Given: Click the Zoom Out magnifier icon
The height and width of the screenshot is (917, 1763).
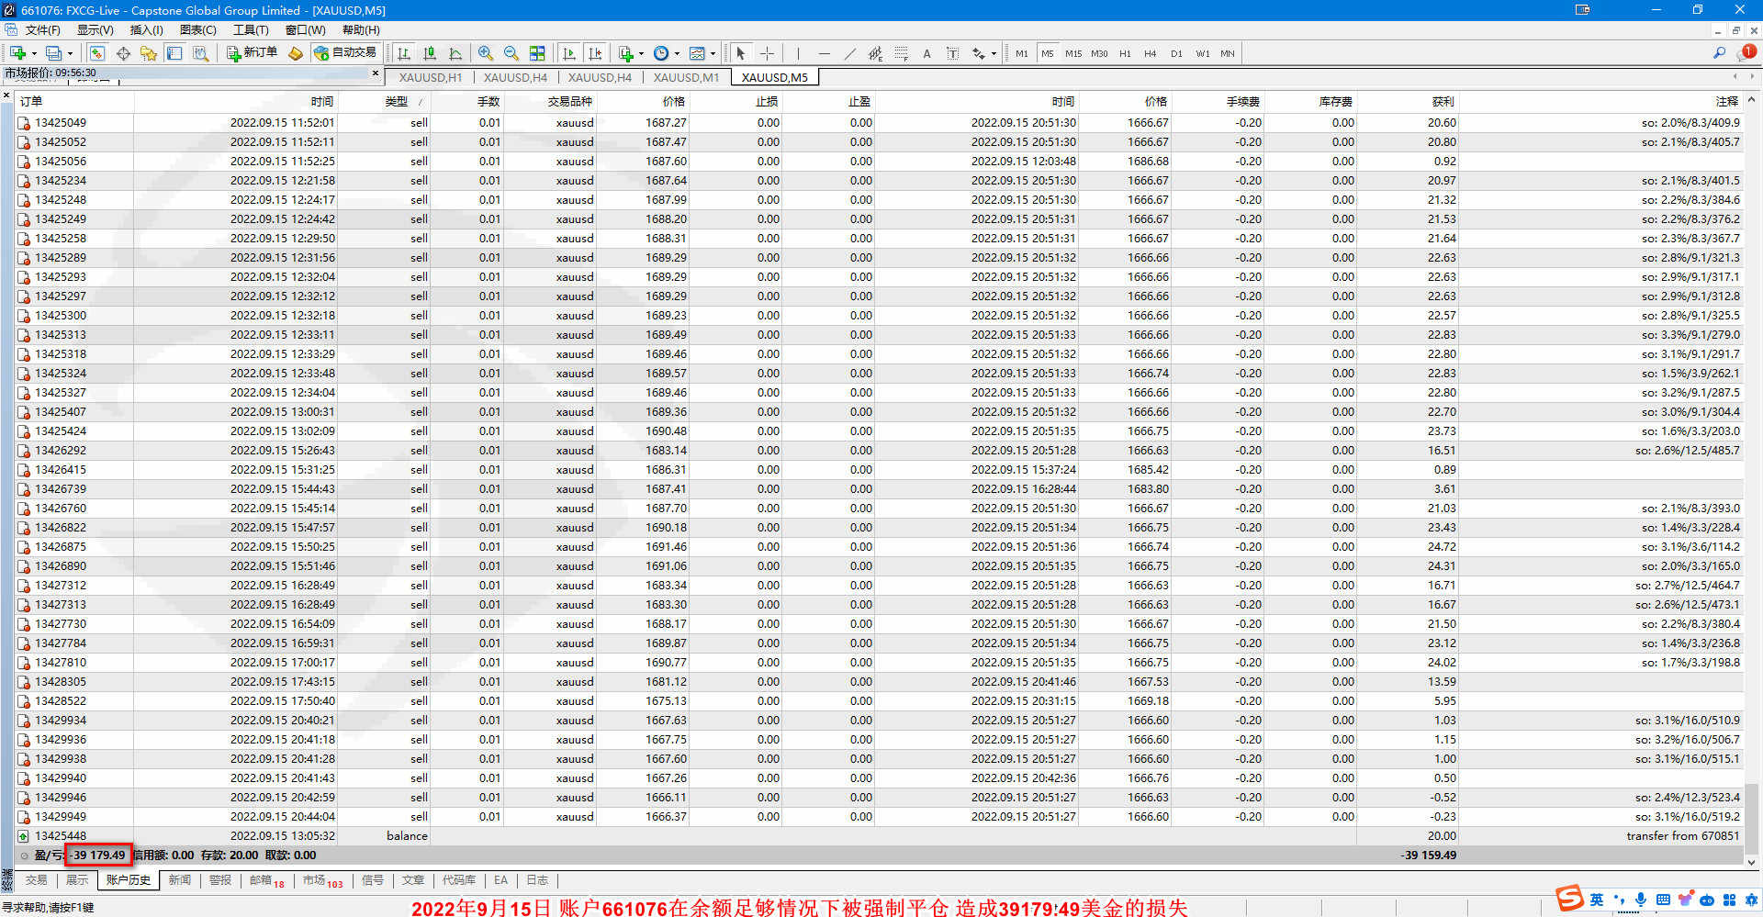Looking at the screenshot, I should (511, 53).
